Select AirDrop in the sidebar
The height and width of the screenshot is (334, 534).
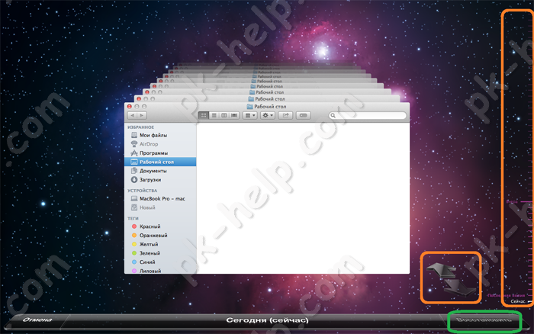(x=160, y=144)
